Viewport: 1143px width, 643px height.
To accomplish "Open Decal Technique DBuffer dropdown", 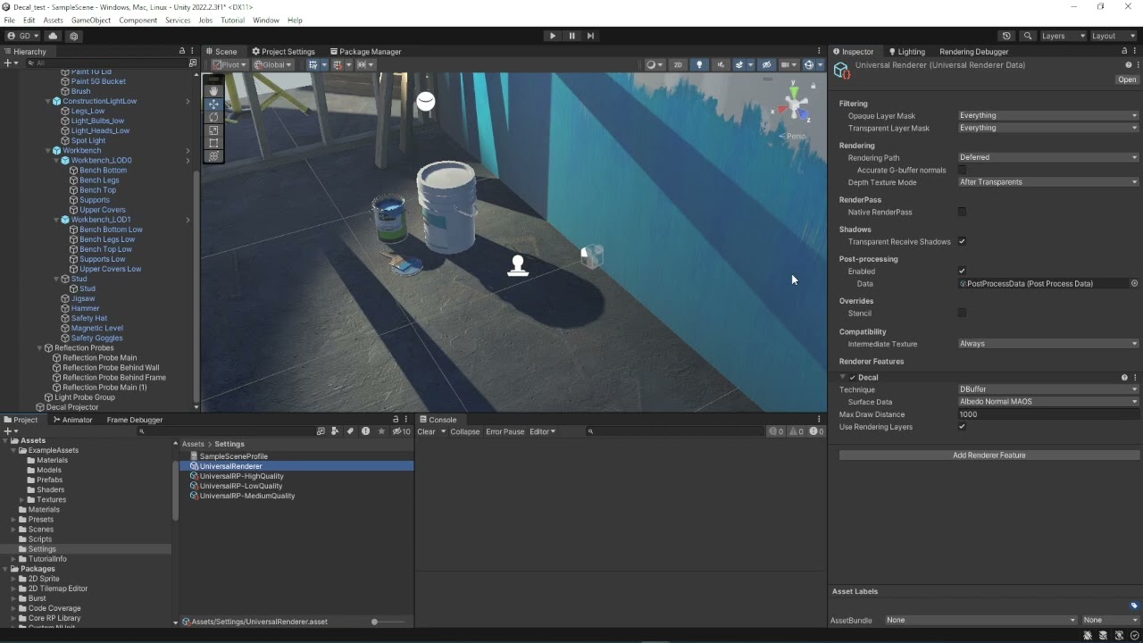I will pos(1047,389).
